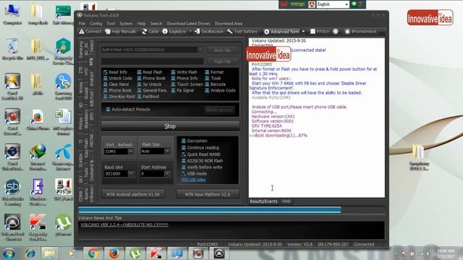This screenshot has height=260, width=463.
Task: Toggle the Read Info checkbox
Action: pos(106,72)
